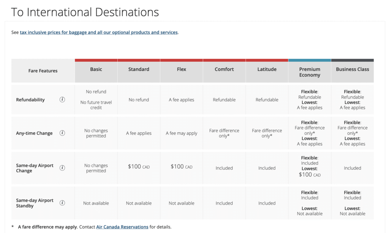Screen dimensions: 389x233
Task: Click the To International Destinations heading
Action: click(85, 12)
